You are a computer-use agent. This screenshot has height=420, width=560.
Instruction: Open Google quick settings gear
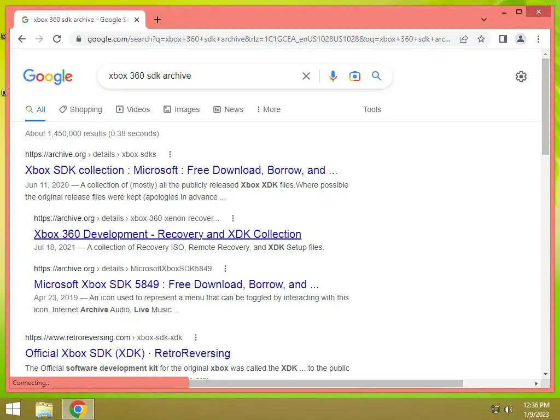pos(521,77)
